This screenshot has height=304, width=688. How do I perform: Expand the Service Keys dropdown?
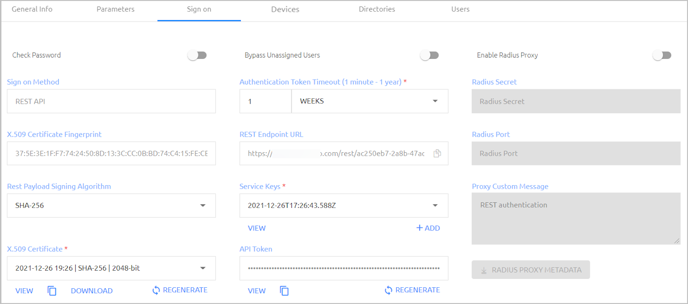pyautogui.click(x=344, y=205)
